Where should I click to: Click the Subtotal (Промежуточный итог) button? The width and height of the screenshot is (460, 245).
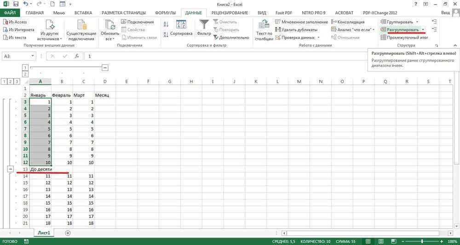point(404,38)
